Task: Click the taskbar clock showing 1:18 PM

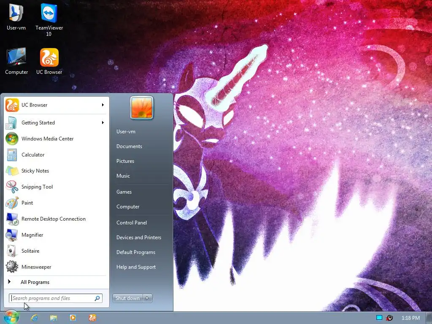Action: pyautogui.click(x=410, y=318)
